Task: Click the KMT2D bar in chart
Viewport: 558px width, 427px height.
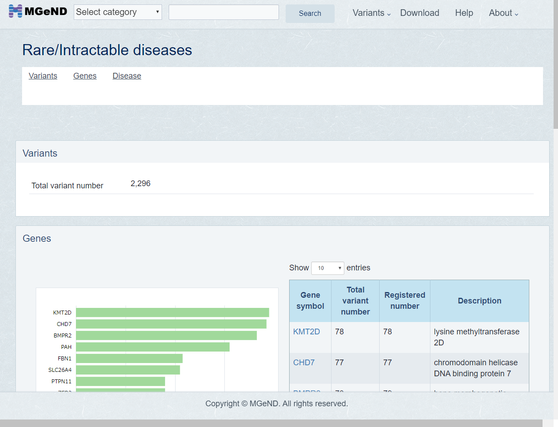Action: click(172, 312)
